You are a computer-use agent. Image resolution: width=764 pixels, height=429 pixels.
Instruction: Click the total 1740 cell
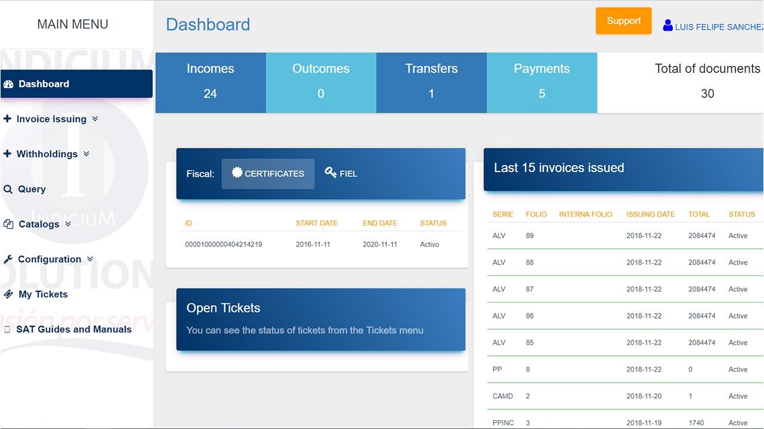[x=697, y=423]
